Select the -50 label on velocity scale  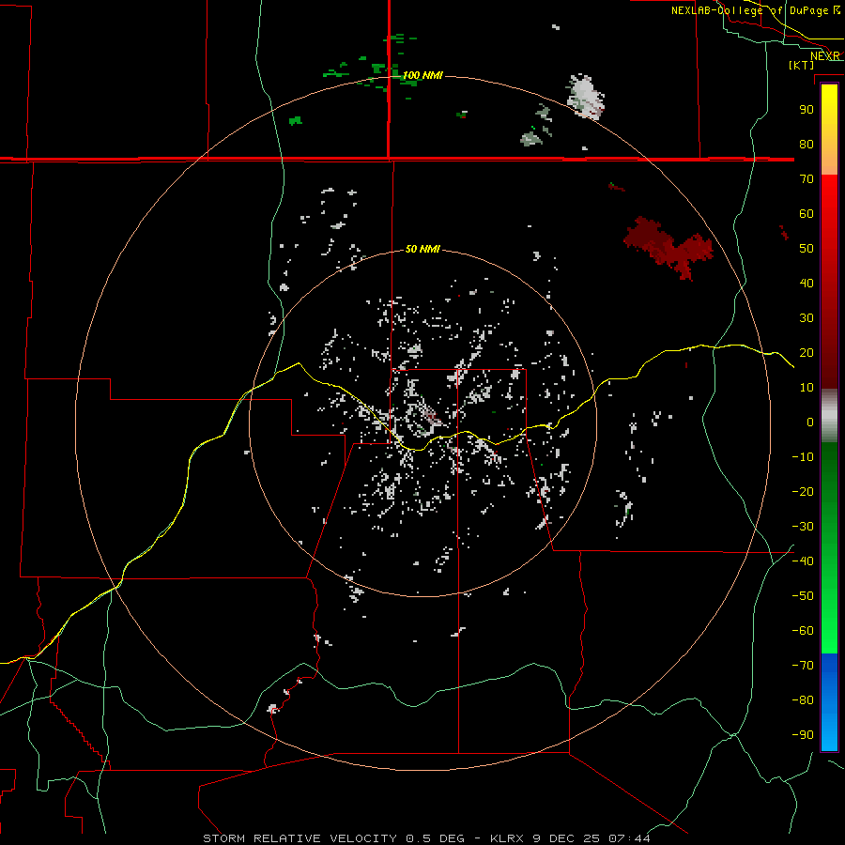pyautogui.click(x=803, y=596)
